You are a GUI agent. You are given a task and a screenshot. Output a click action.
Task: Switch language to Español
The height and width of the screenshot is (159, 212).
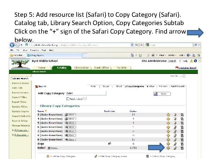coord(20,135)
